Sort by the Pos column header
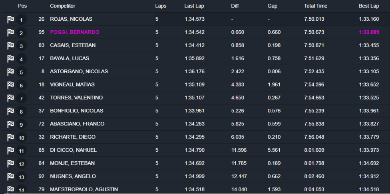The width and height of the screenshot is (390, 194). click(22, 6)
